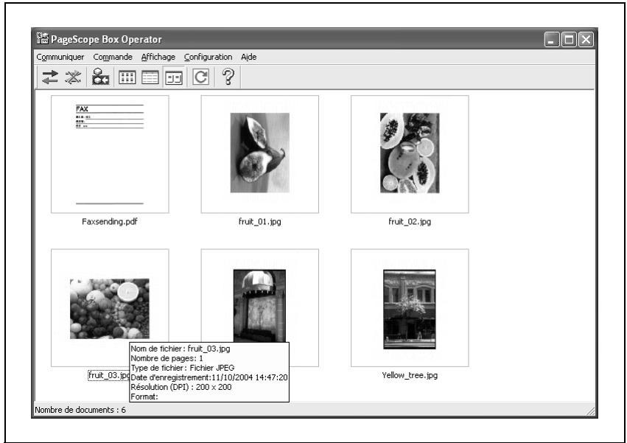Viewport: 627px width, 443px height.
Task: Click the fruit_01.jpg file name
Action: click(x=260, y=221)
